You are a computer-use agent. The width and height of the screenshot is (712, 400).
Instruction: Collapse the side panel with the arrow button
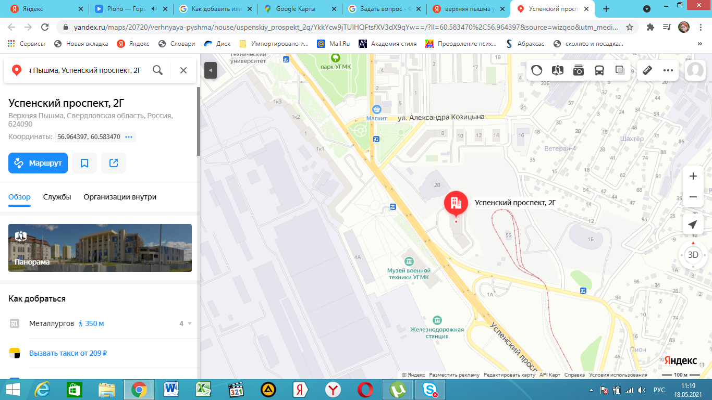211,70
